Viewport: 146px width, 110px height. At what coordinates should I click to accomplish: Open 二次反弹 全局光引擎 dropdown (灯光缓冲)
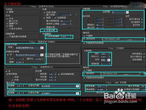77,93
